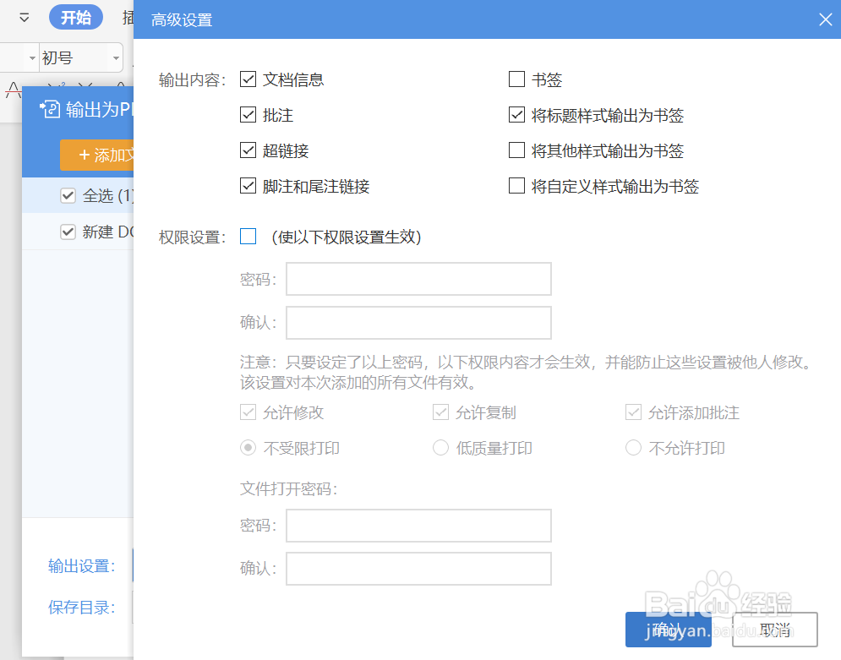
Task: Click 取消 to dismiss the dialog
Action: [774, 629]
